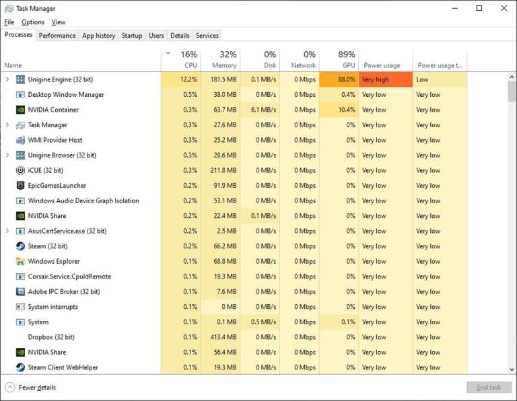Expand the Unigine Engine process group

coord(7,79)
